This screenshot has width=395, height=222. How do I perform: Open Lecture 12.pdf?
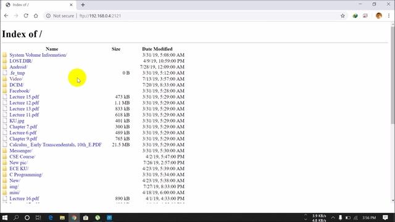pos(24,103)
